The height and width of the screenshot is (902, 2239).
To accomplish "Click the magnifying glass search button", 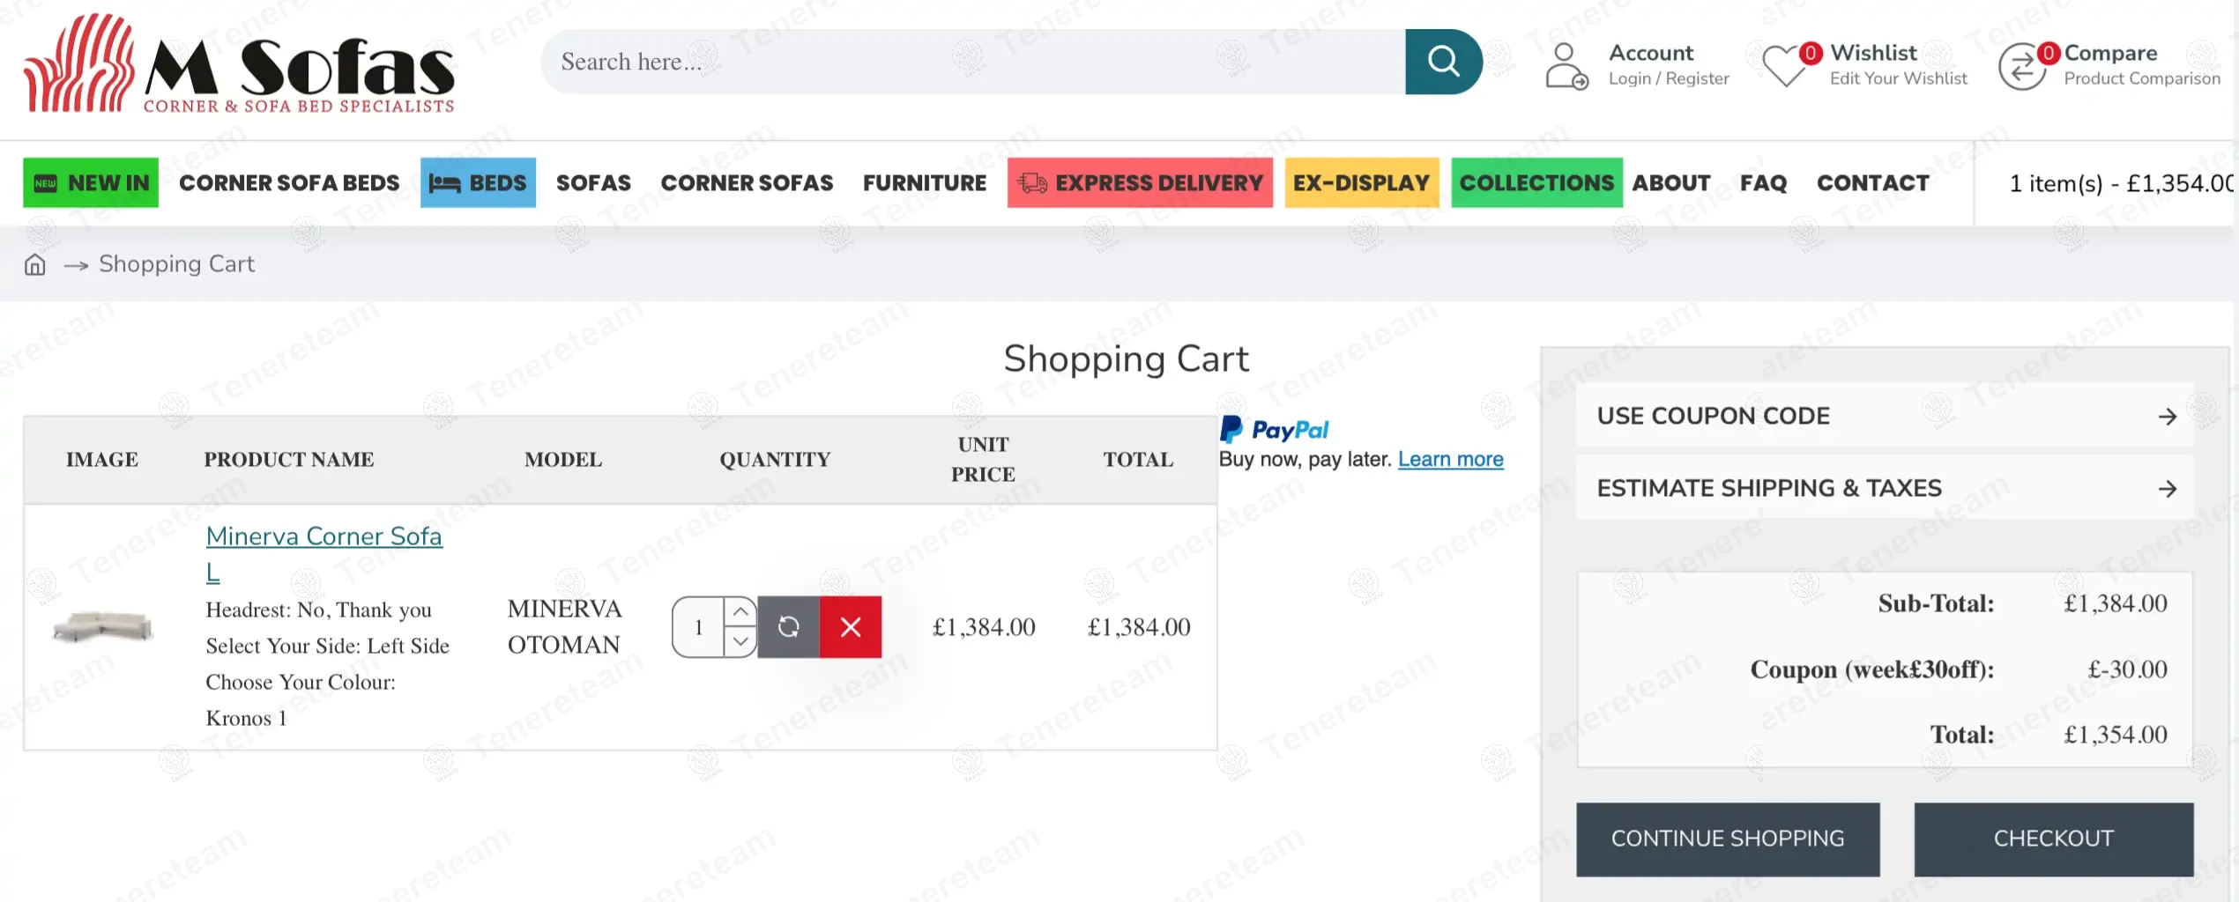I will 1443,62.
